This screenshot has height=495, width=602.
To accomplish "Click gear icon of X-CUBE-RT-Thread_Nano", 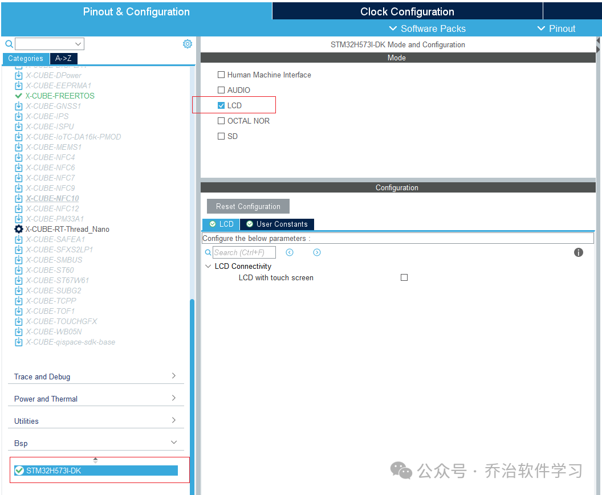I will [18, 229].
